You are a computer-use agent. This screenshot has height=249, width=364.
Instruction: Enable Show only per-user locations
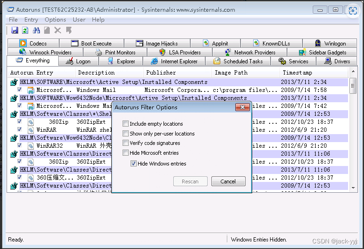[125, 133]
